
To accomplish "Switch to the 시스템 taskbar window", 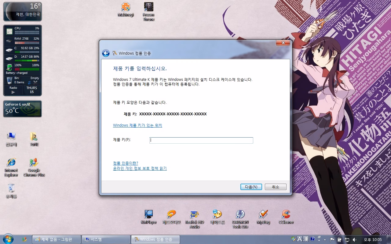I will pos(106,239).
